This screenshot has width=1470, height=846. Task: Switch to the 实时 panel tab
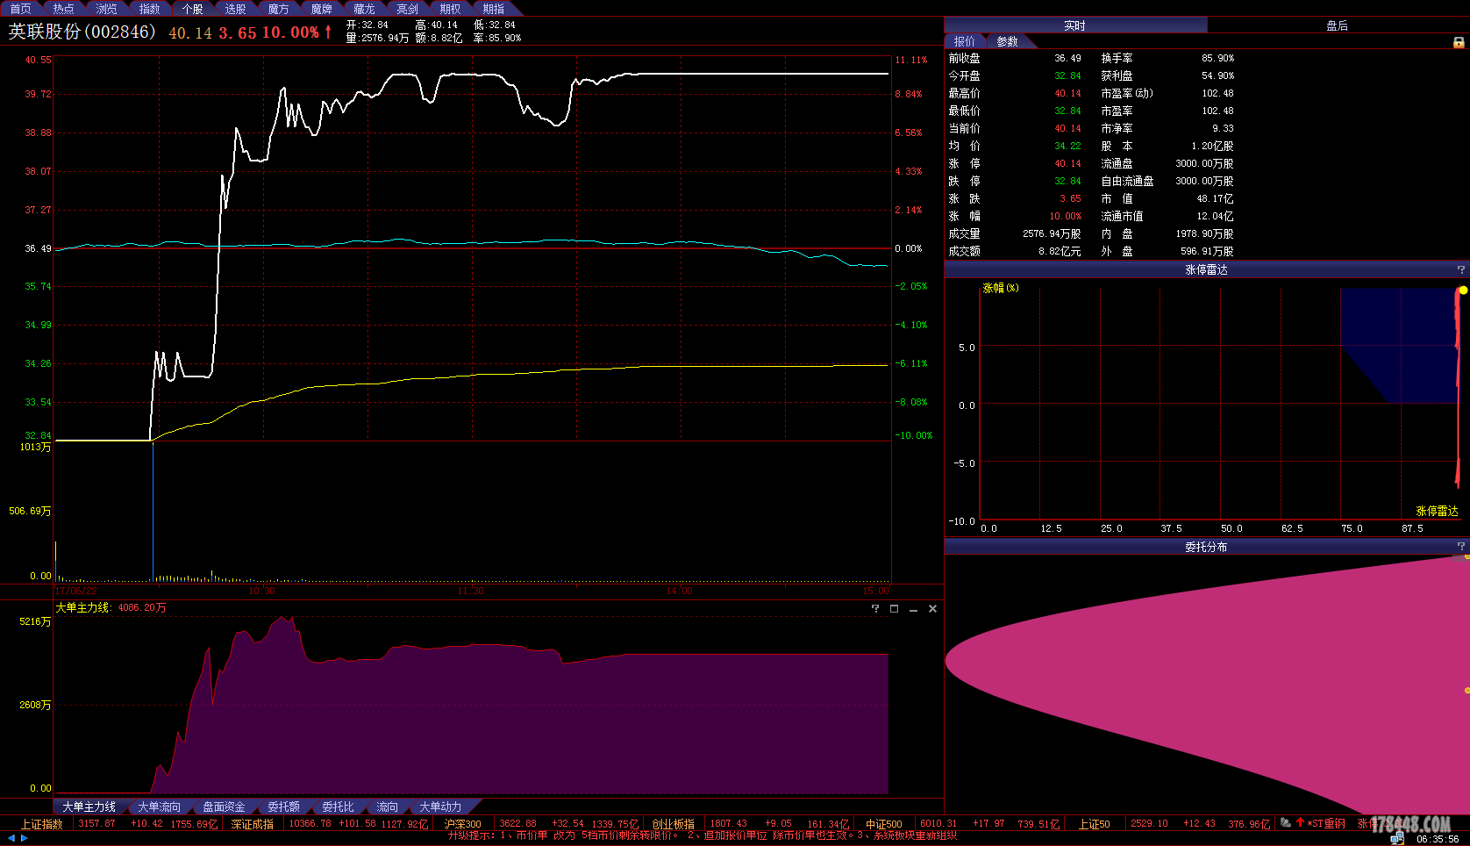click(x=1075, y=25)
